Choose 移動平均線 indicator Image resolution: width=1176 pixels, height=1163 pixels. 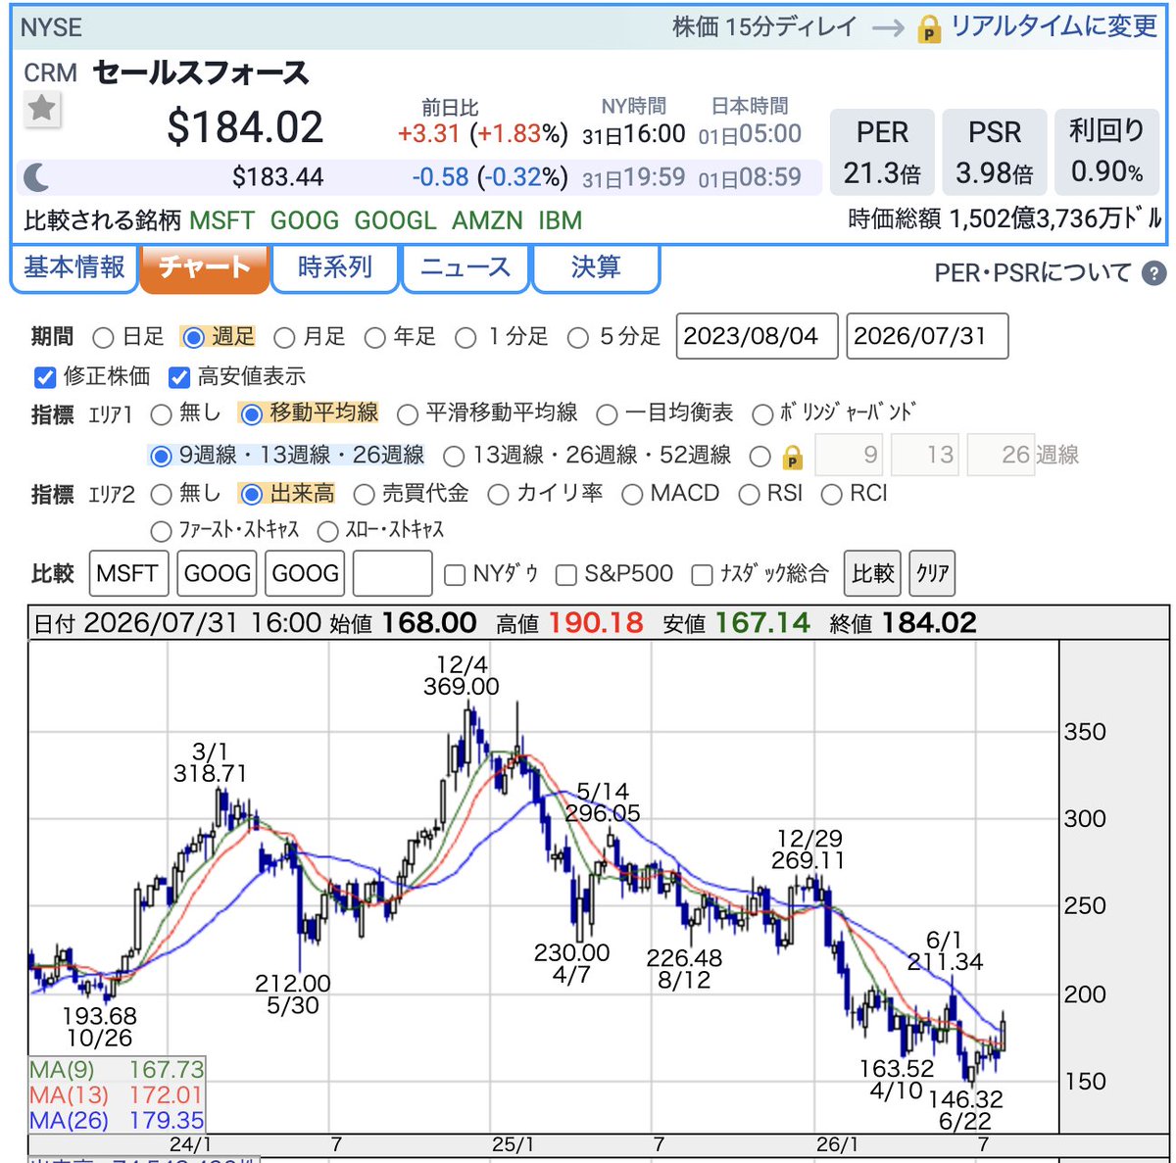coord(251,414)
